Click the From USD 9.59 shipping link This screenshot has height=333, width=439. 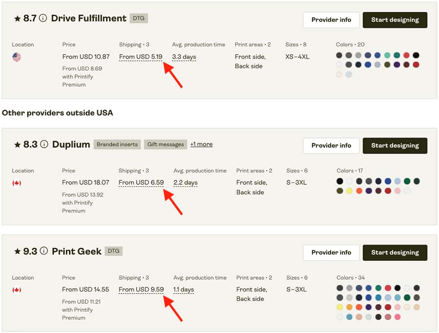(141, 290)
